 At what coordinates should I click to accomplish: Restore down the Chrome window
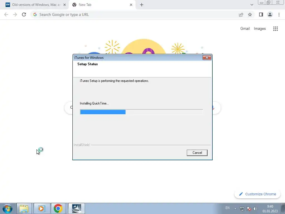(268, 2)
